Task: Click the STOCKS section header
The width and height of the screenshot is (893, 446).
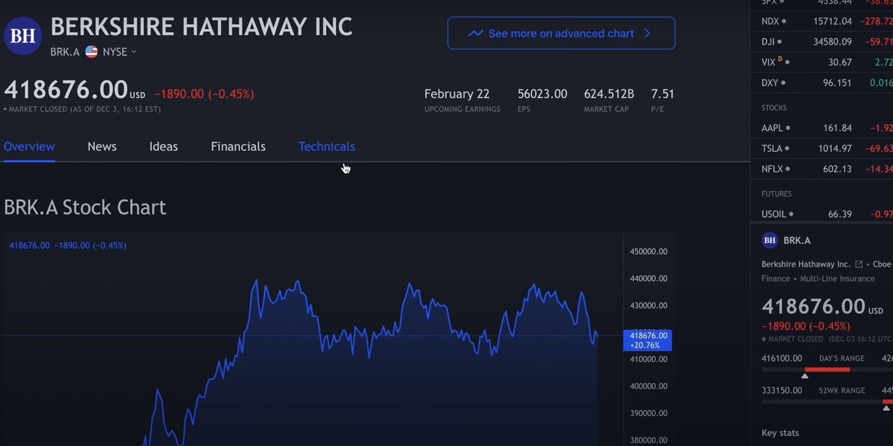Action: tap(774, 108)
